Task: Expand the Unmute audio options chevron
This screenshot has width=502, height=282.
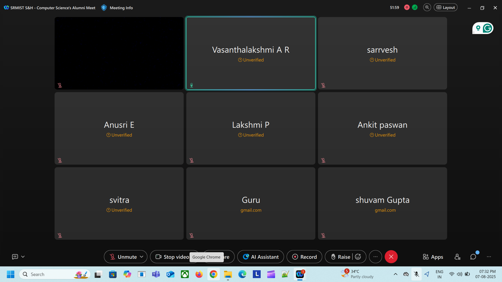Action: 142,257
